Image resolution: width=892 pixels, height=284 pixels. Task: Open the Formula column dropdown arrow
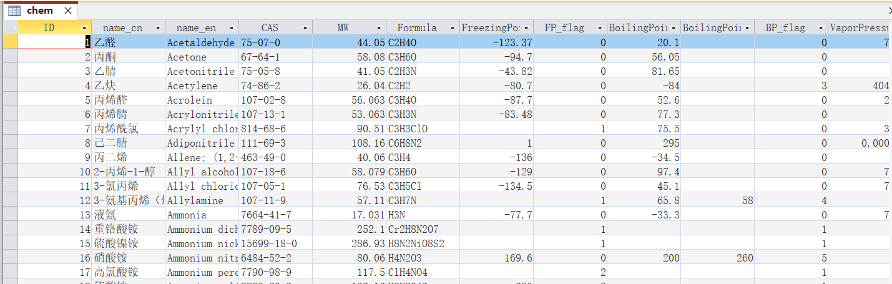(453, 28)
